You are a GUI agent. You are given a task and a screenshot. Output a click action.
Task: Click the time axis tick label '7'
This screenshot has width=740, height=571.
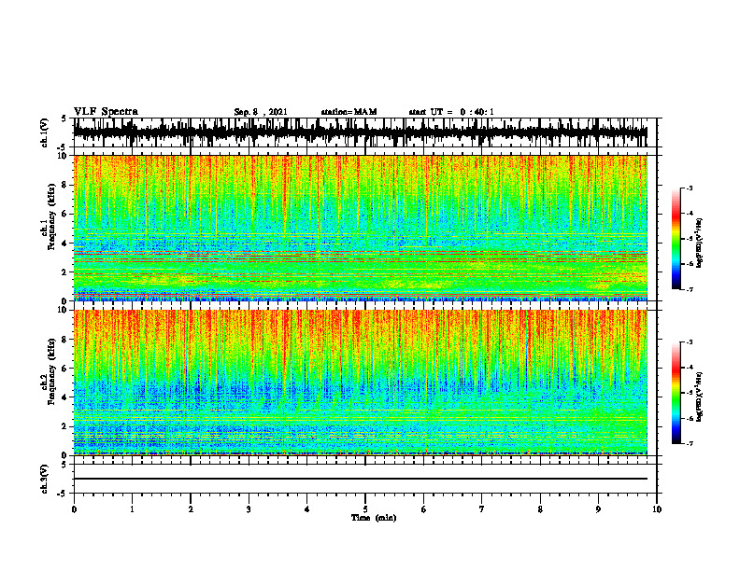(482, 509)
